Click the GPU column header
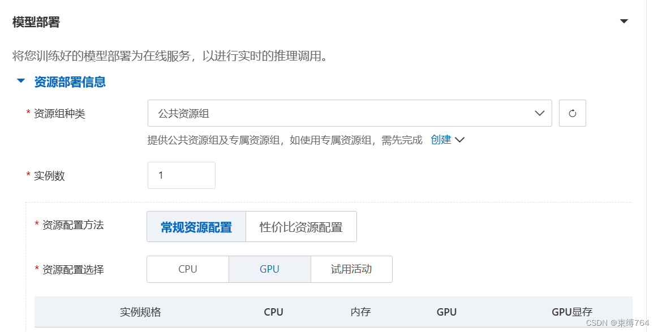The width and height of the screenshot is (658, 332). pos(446,312)
